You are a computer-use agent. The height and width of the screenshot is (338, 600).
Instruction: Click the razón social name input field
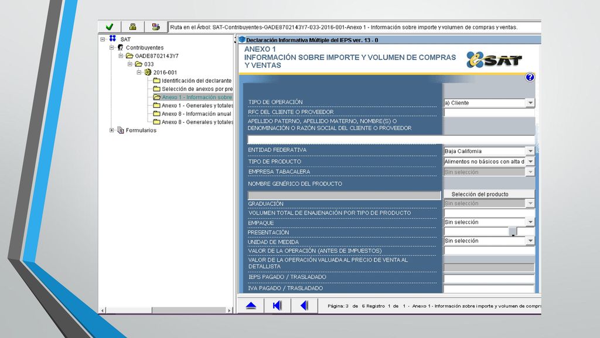[x=391, y=140]
